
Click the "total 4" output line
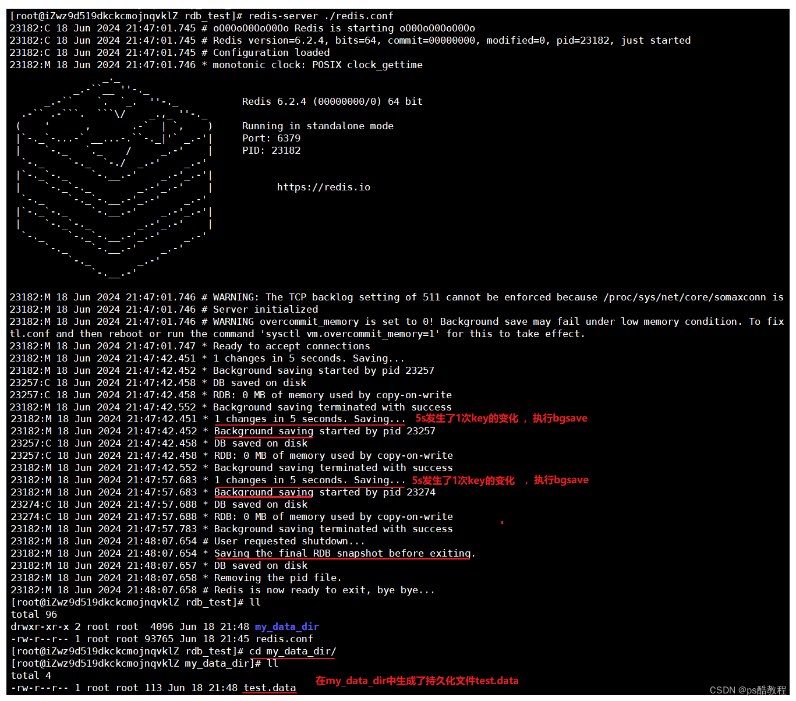click(x=31, y=675)
